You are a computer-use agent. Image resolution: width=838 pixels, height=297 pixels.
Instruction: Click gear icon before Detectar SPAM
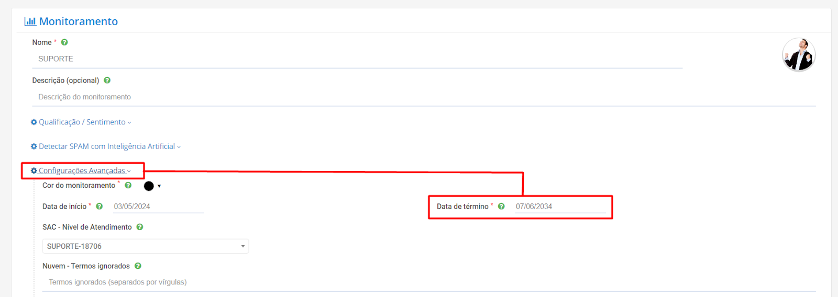click(x=34, y=146)
